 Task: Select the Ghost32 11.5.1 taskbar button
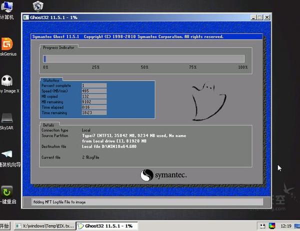[x=105, y=226]
